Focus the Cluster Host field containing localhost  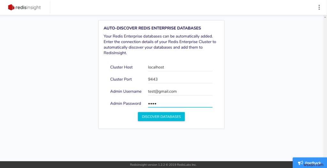coord(180,67)
